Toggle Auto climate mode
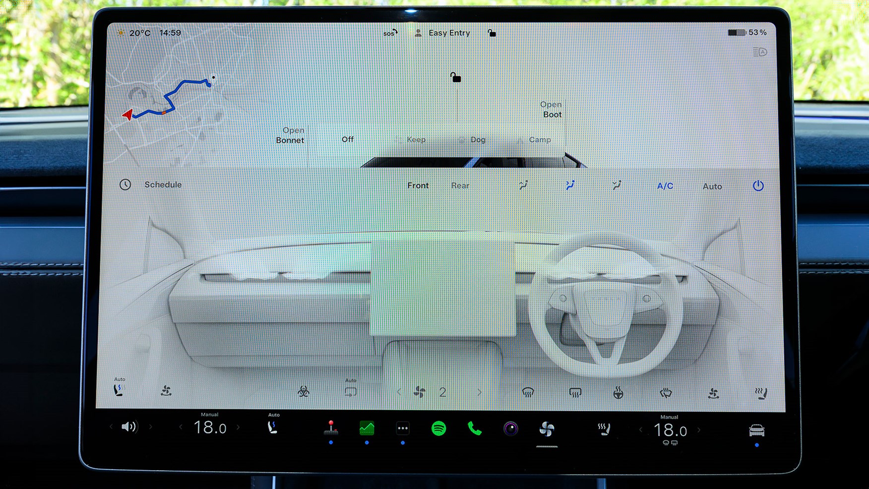Screen dimensions: 869x489 [x=712, y=186]
